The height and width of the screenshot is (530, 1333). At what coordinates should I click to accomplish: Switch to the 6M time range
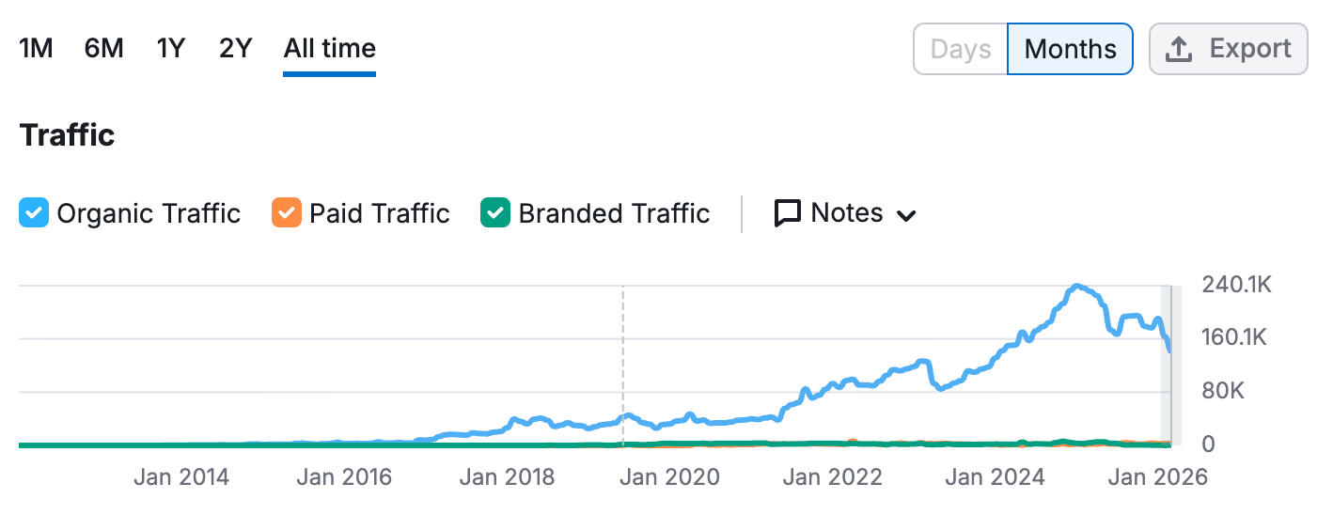[103, 48]
